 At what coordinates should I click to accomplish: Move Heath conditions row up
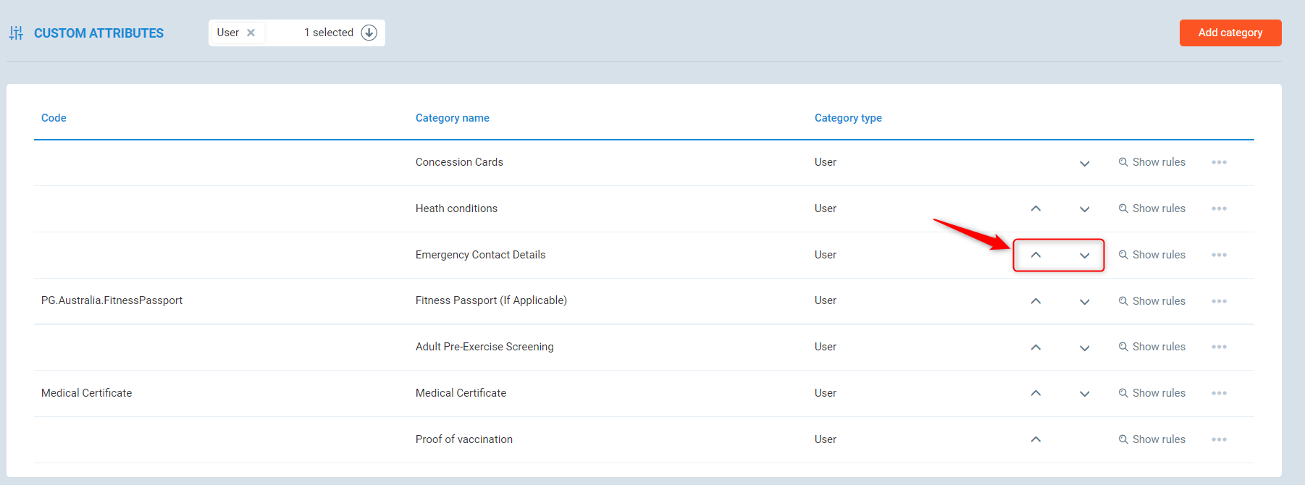(1036, 208)
